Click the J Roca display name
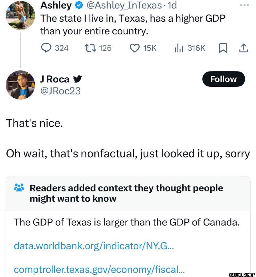Image resolution: width=256 pixels, height=277 pixels. [x=55, y=79]
